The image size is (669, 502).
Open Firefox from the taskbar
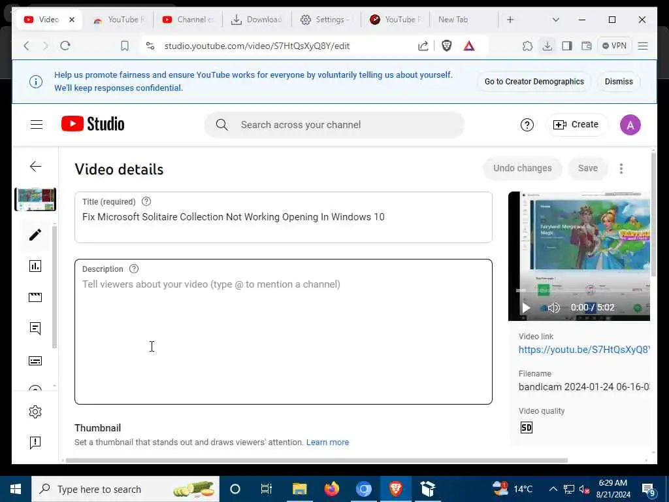[x=331, y=489]
